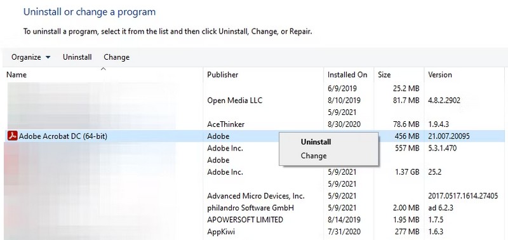
Task: Click the 8/10/2019 install date
Action: (344, 100)
